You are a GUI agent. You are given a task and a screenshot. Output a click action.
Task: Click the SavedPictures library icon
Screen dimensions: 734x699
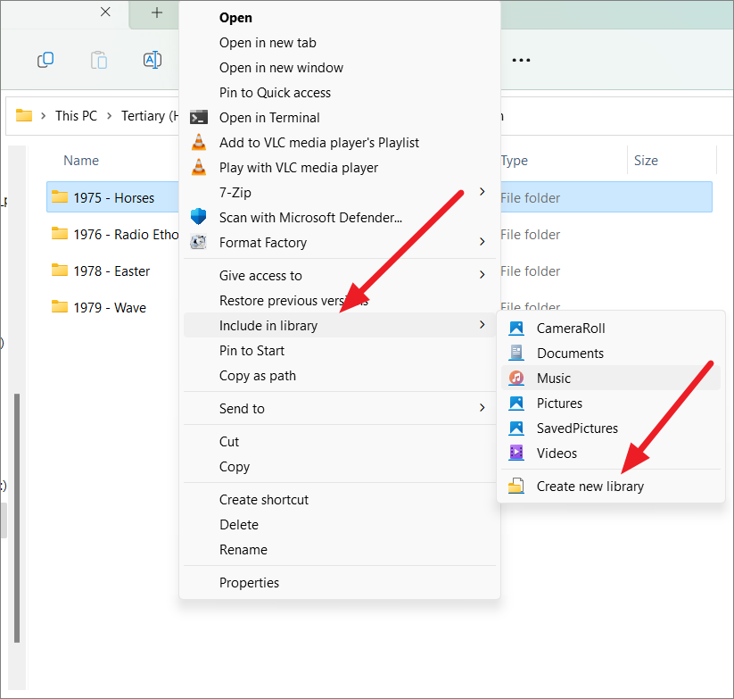(516, 428)
